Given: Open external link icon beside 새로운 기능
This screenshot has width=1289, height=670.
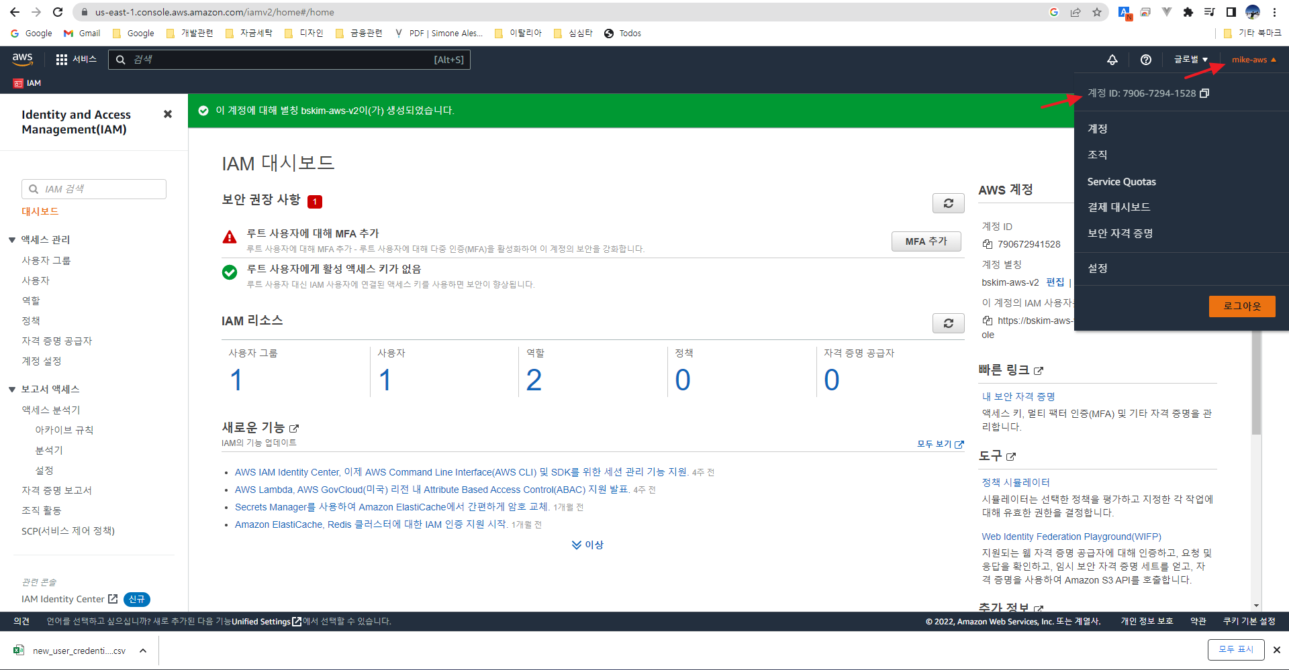Looking at the screenshot, I should coord(294,428).
